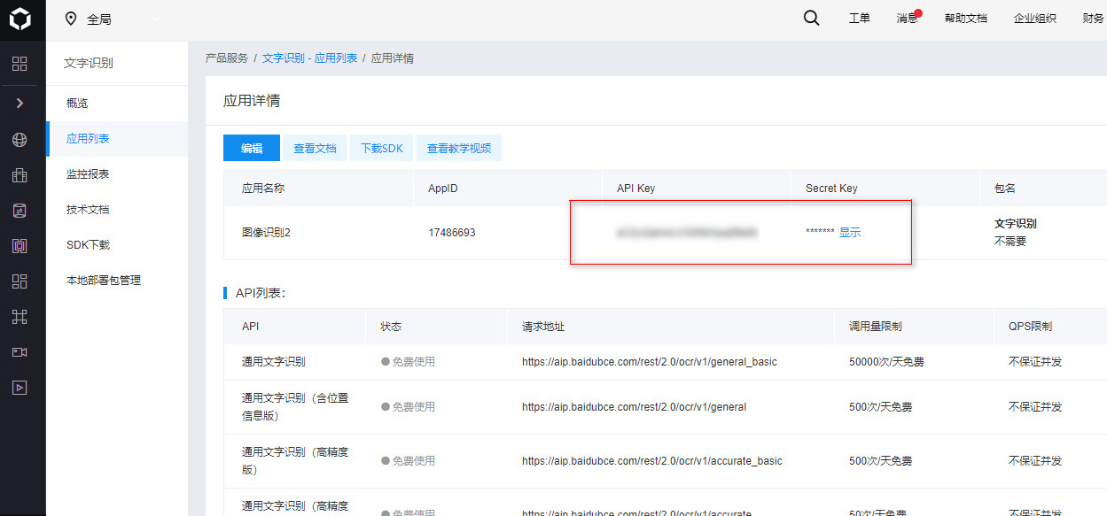Click the 下载SDK button
The width and height of the screenshot is (1107, 516).
pos(382,149)
